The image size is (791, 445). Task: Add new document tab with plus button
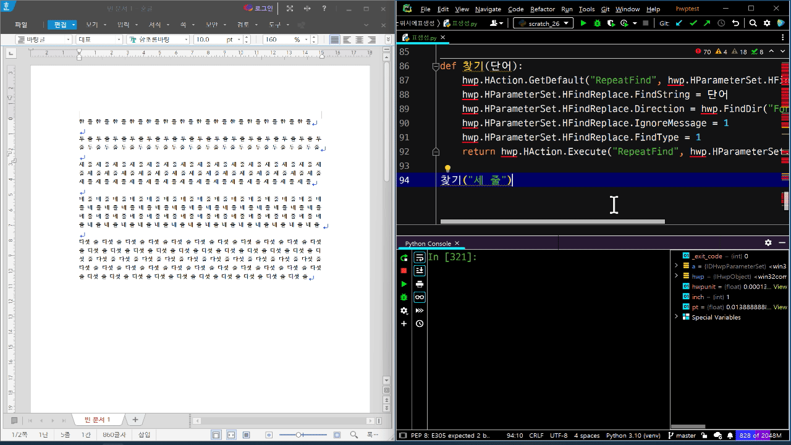[x=135, y=420]
